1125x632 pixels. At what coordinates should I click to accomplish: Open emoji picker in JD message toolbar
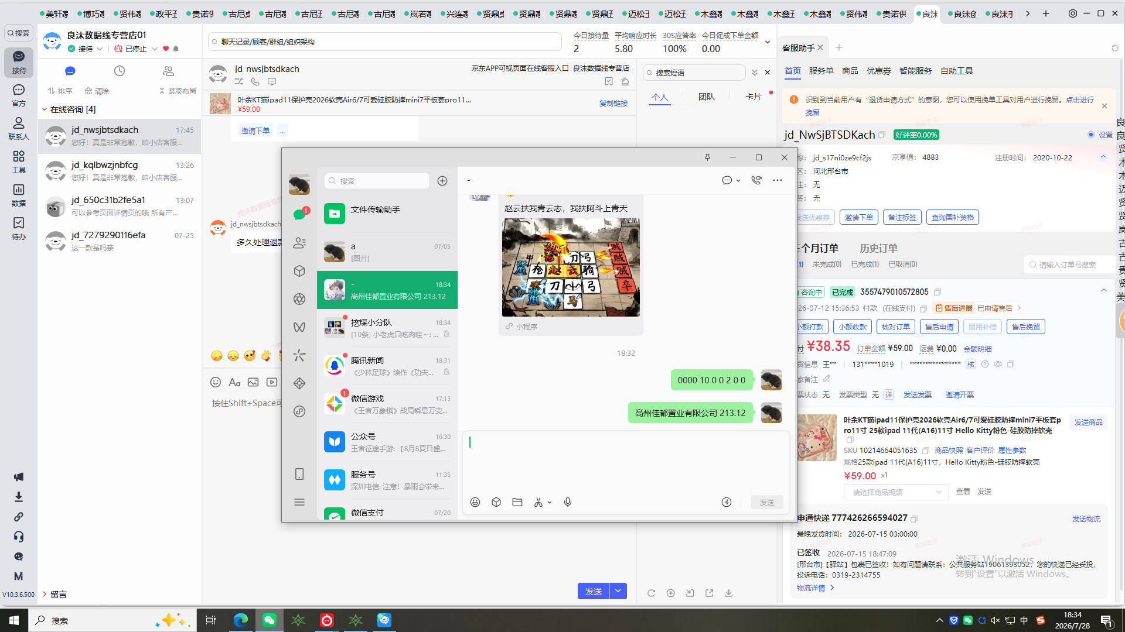click(216, 382)
